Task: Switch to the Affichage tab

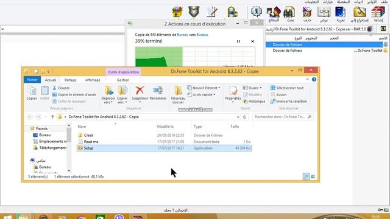Action: point(93,80)
